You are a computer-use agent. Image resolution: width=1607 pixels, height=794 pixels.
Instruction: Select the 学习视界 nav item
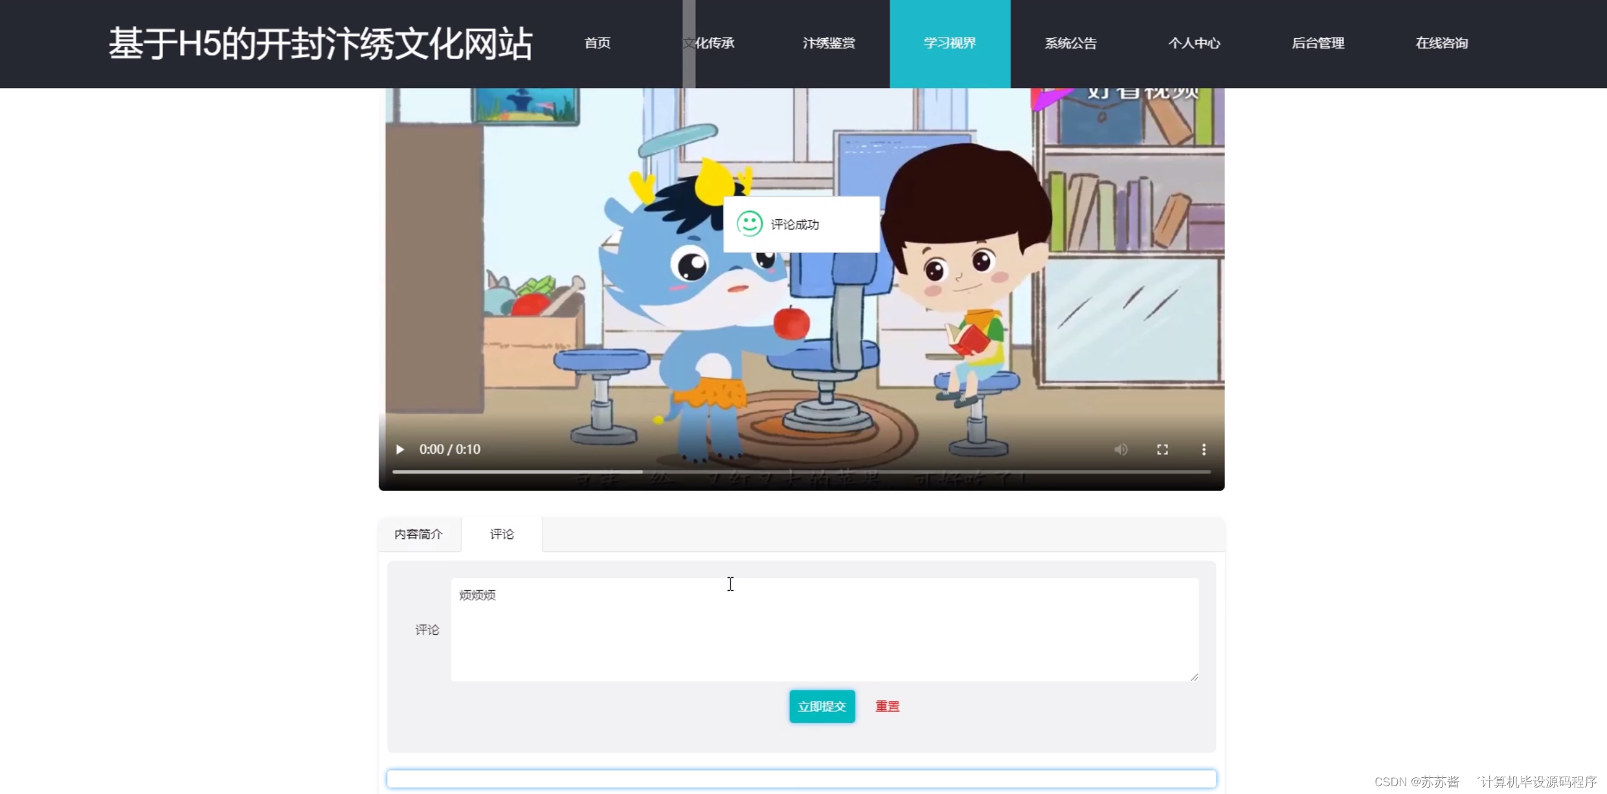(949, 43)
